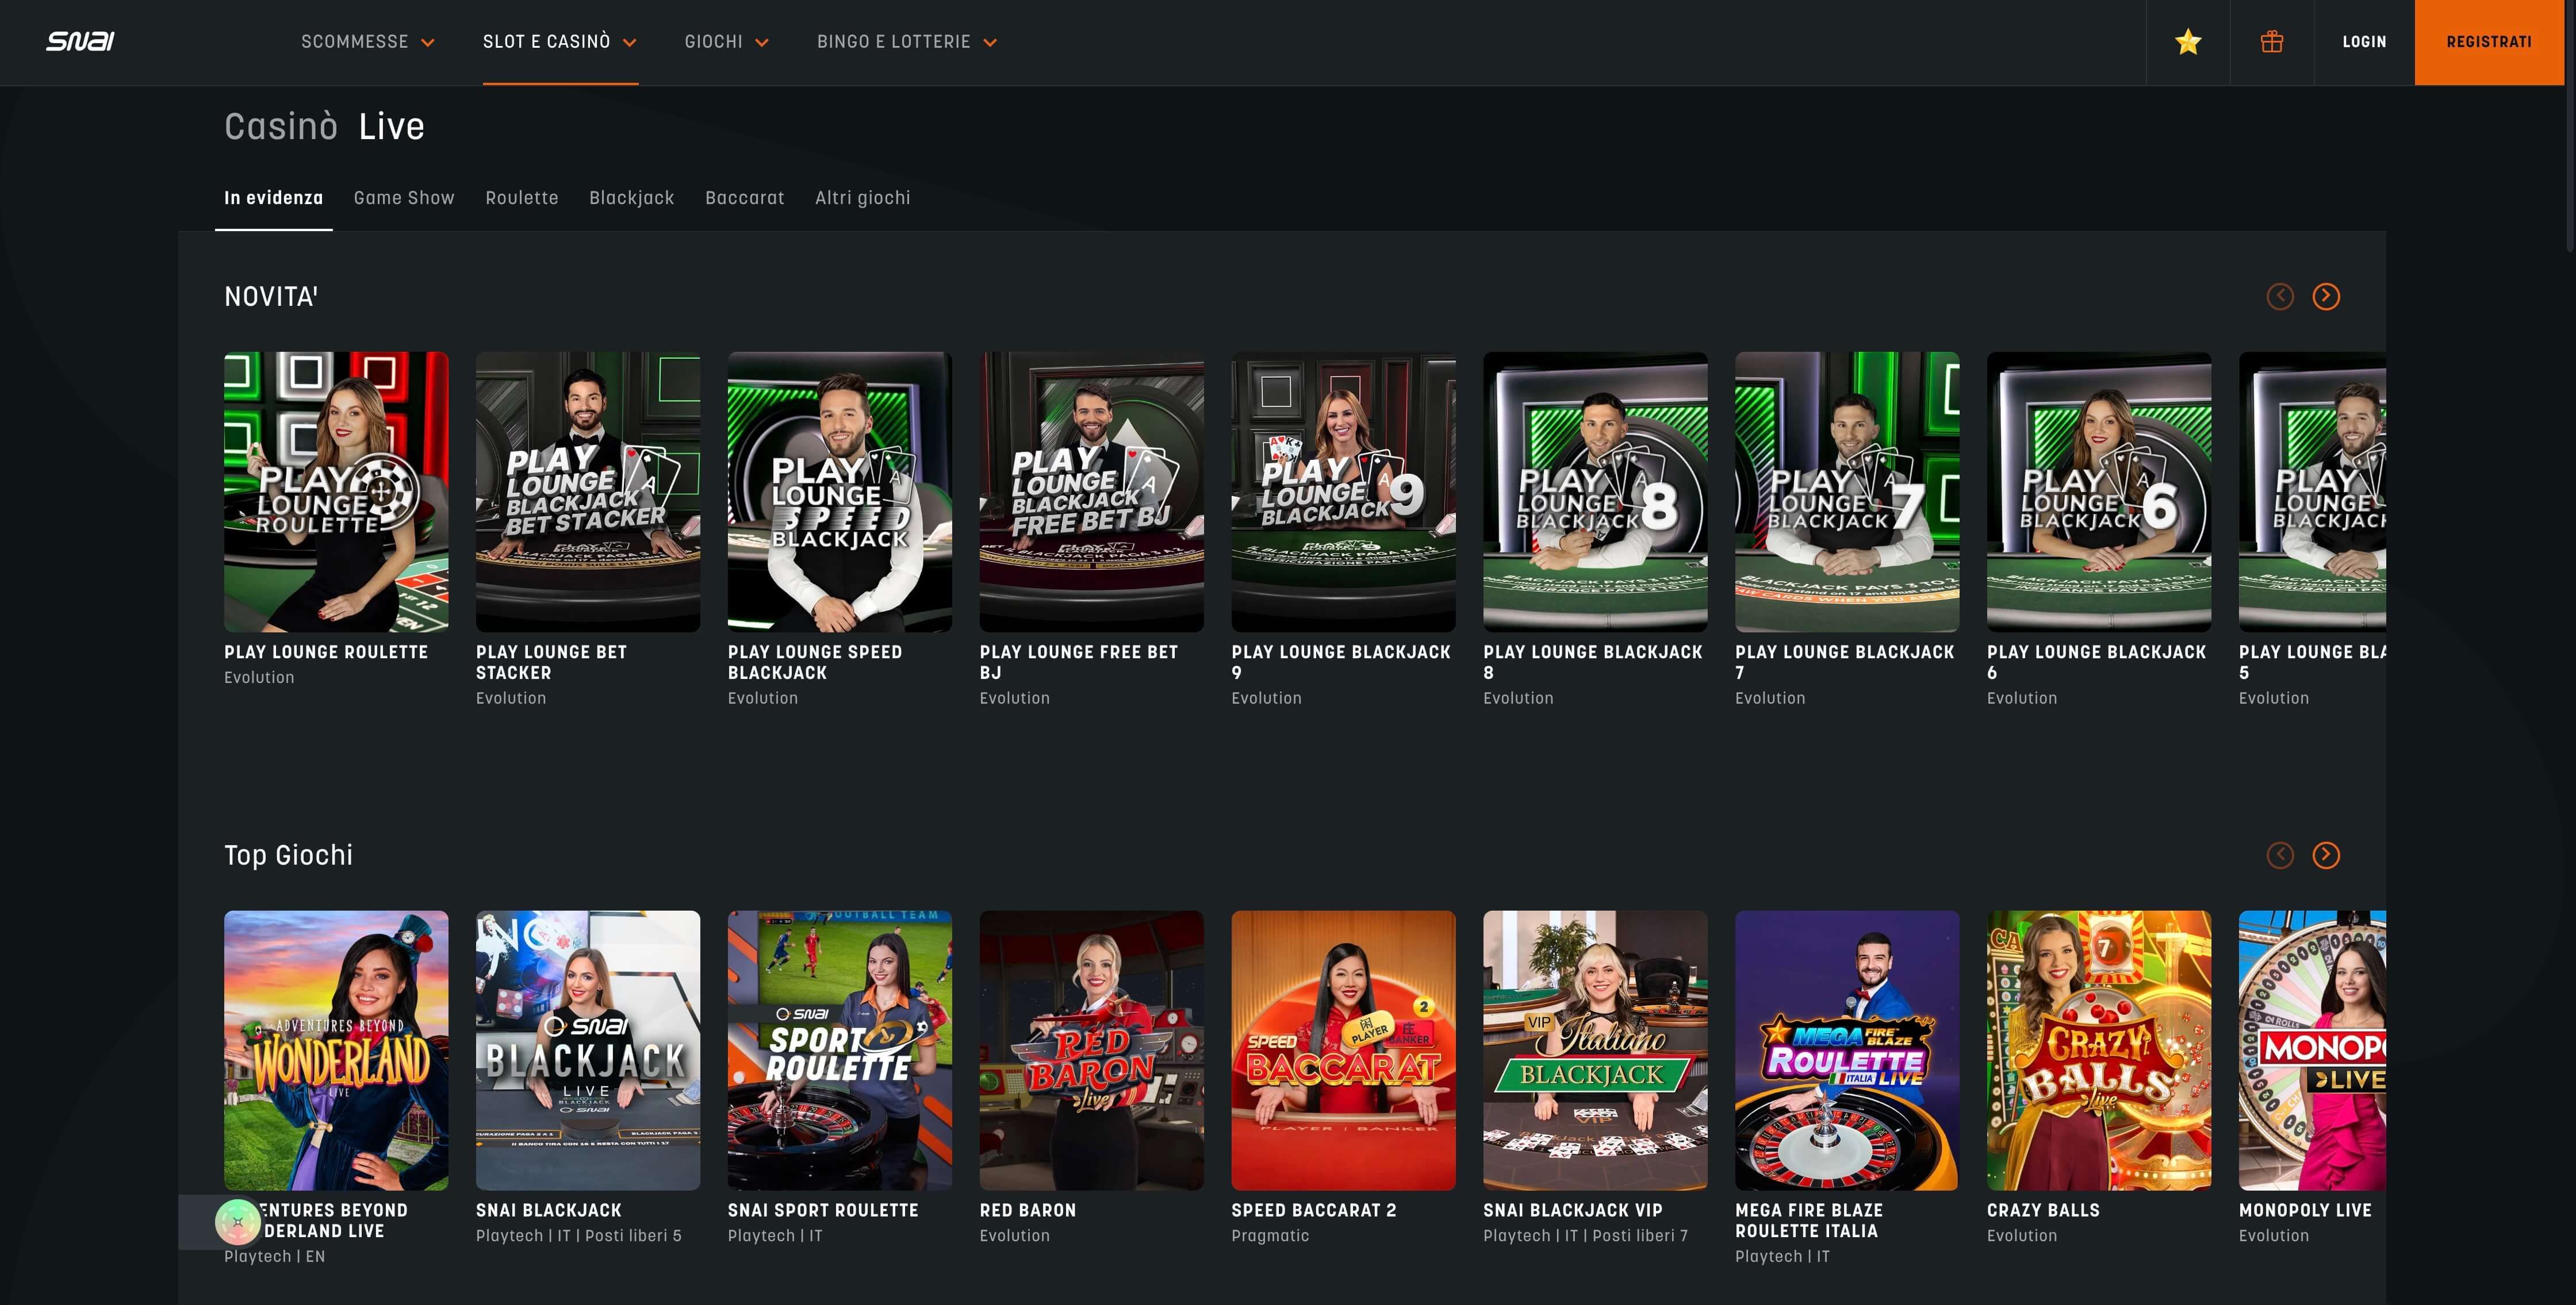The width and height of the screenshot is (2576, 1305).
Task: Select the Roulette category tab
Action: point(522,198)
